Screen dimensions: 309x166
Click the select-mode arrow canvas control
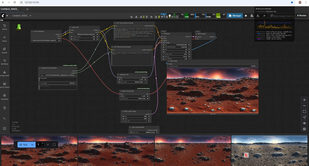304,117
